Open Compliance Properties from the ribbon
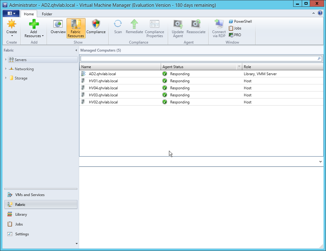This screenshot has height=251, width=326. tap(155, 29)
